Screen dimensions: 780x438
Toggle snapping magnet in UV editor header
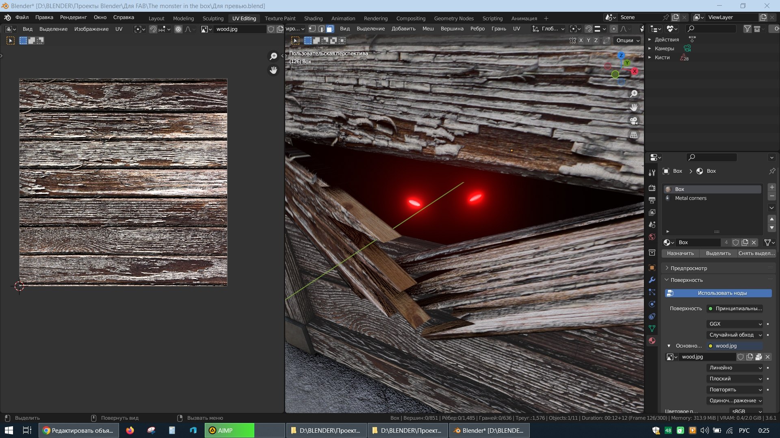pyautogui.click(x=153, y=29)
